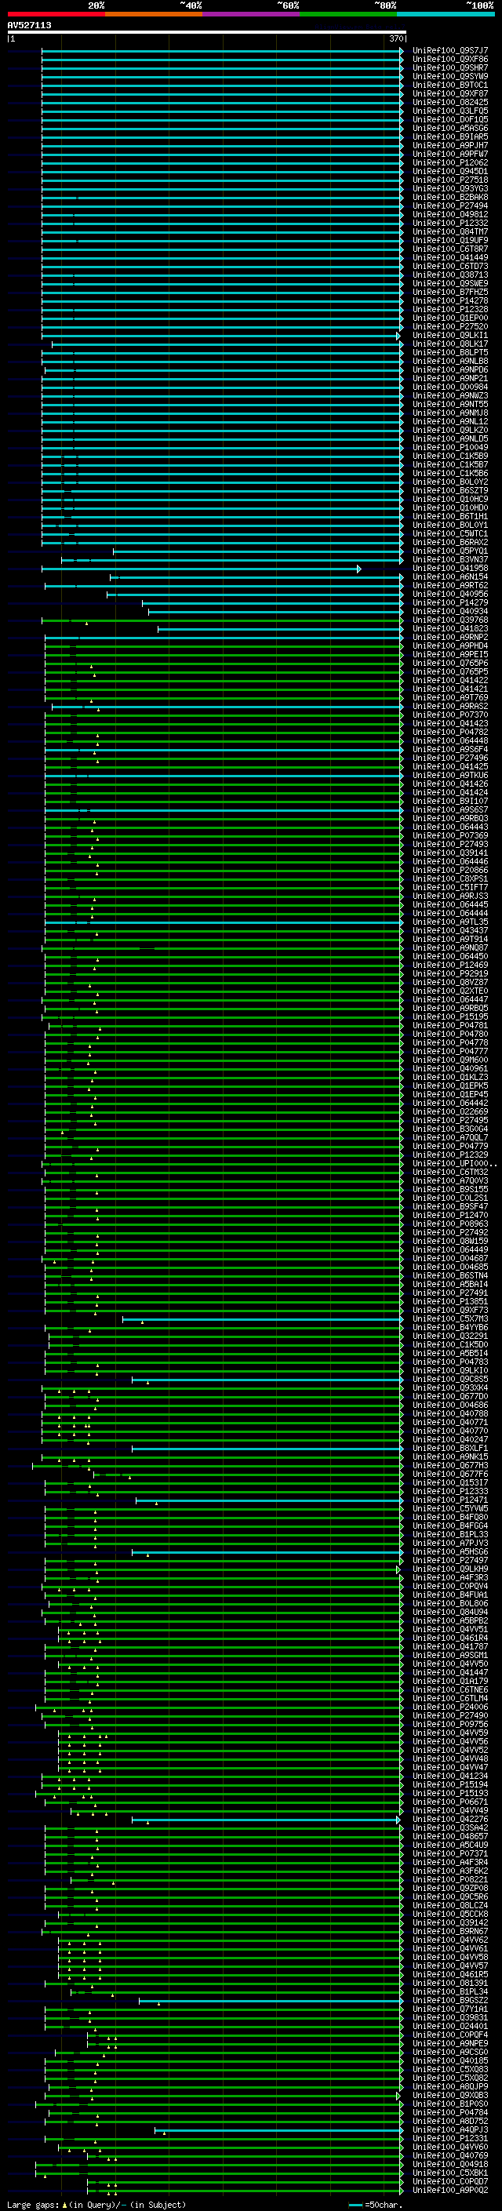Select label UniRef100_P27494
The height and width of the screenshot is (2211, 502).
pos(450,206)
